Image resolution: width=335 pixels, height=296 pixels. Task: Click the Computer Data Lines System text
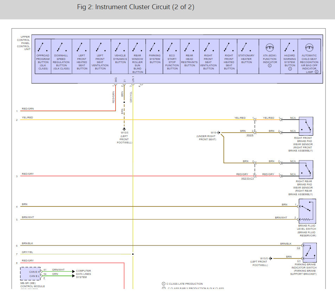point(83,274)
